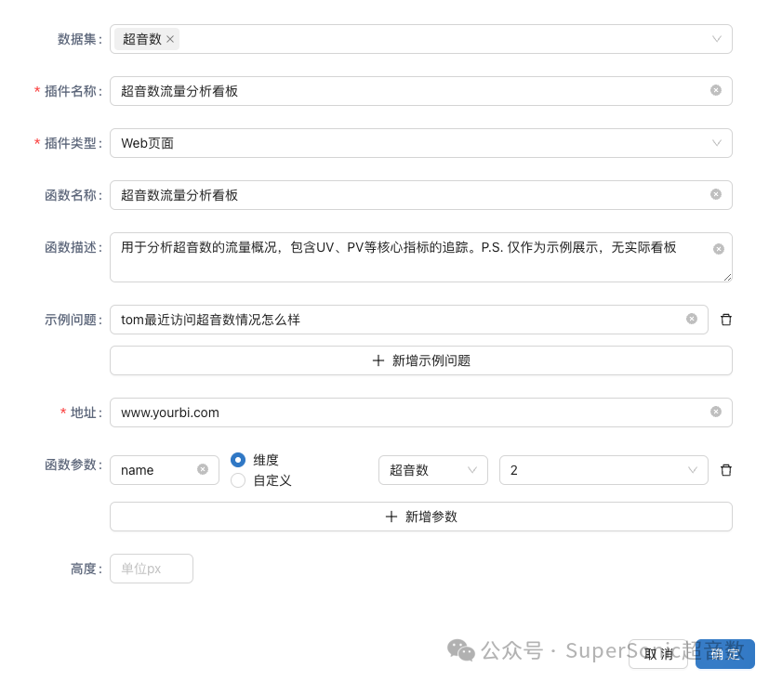The image size is (769, 681).
Task: Clear the 函数描述 text with the clear icon
Action: tap(718, 248)
